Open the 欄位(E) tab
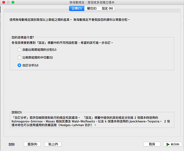The image size is (184, 151). [92, 9]
